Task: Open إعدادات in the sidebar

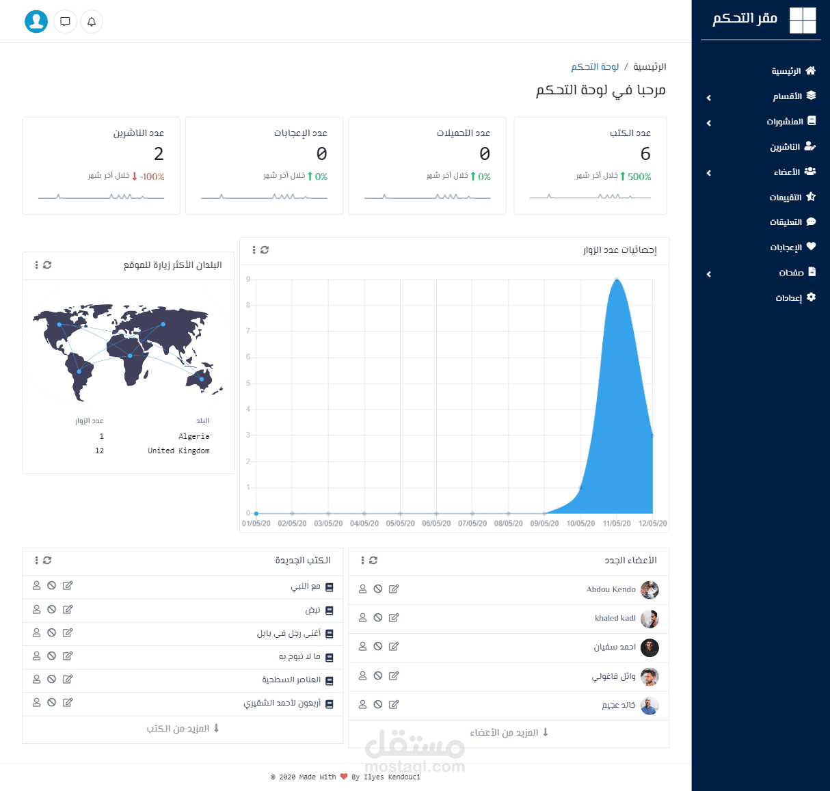Action: coord(796,298)
